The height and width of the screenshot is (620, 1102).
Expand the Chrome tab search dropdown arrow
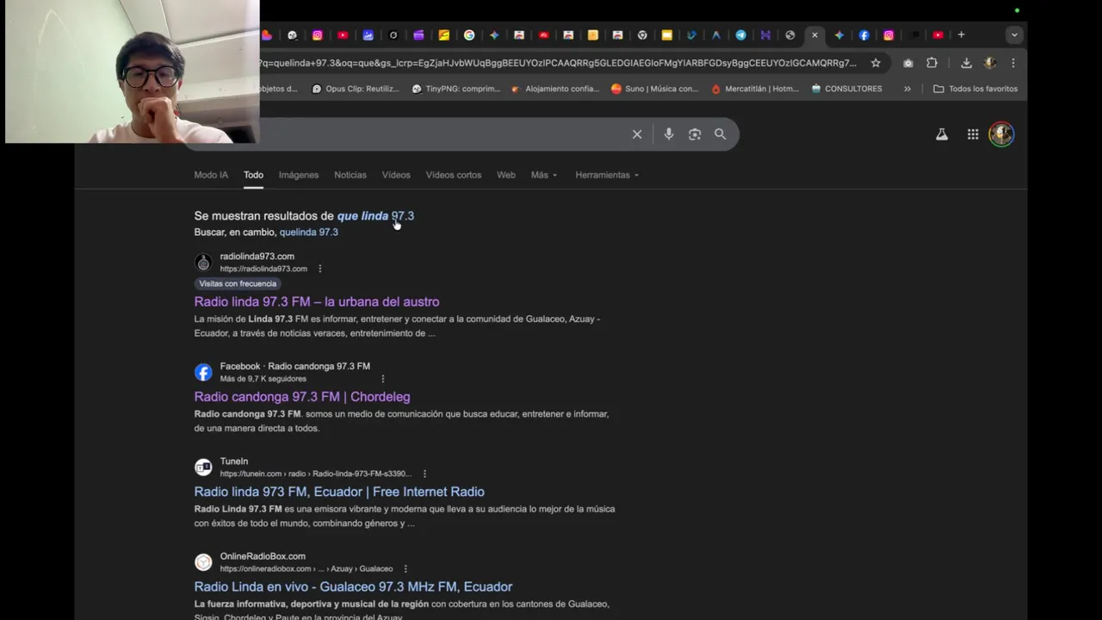(x=1014, y=35)
